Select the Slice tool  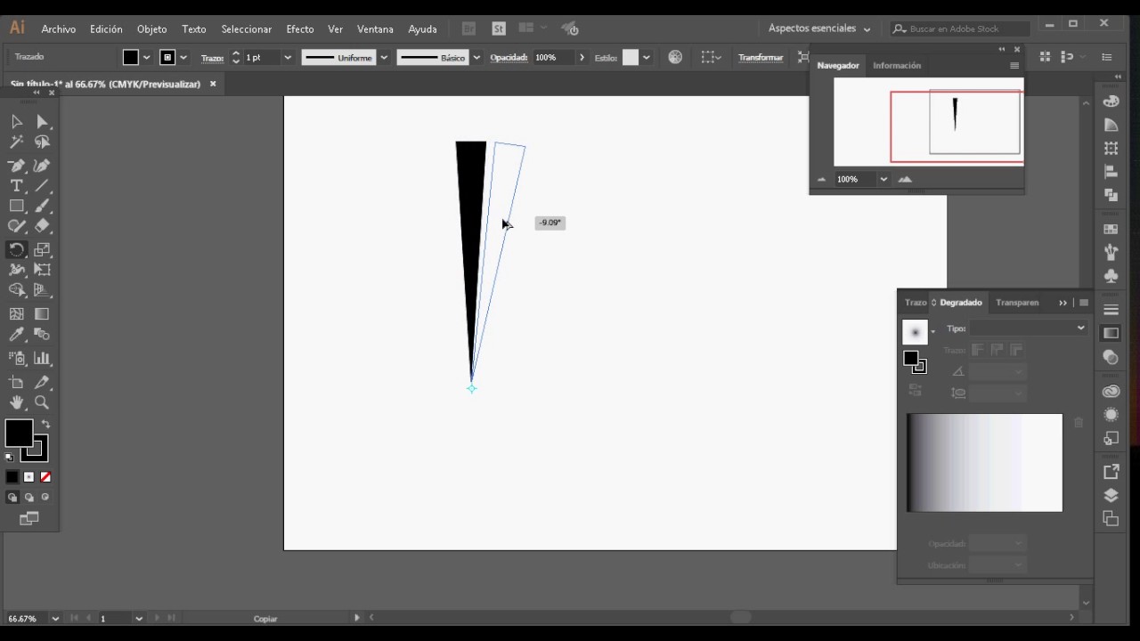pos(43,383)
